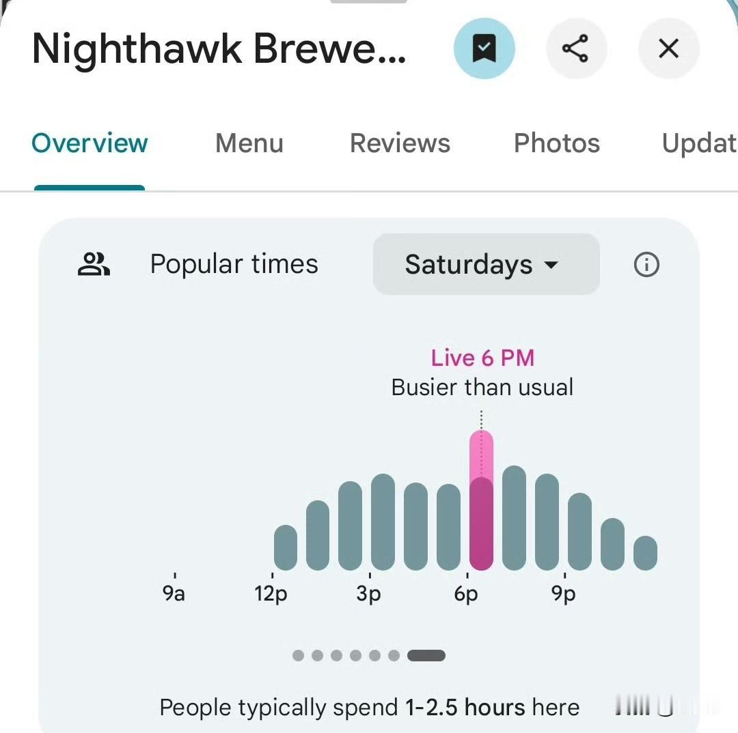Tap the active elongated pagination indicator

pyautogui.click(x=426, y=655)
